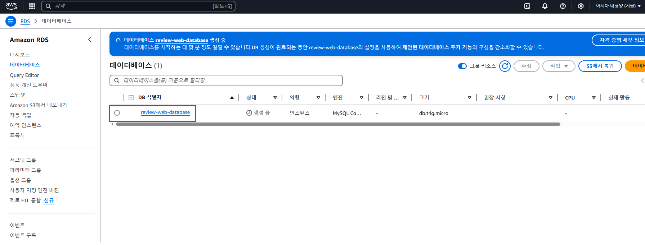Toggle the group resources switch

click(462, 66)
